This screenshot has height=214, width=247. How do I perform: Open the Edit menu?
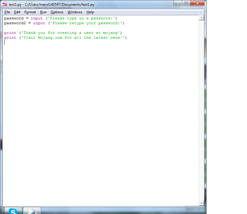pyautogui.click(x=17, y=12)
